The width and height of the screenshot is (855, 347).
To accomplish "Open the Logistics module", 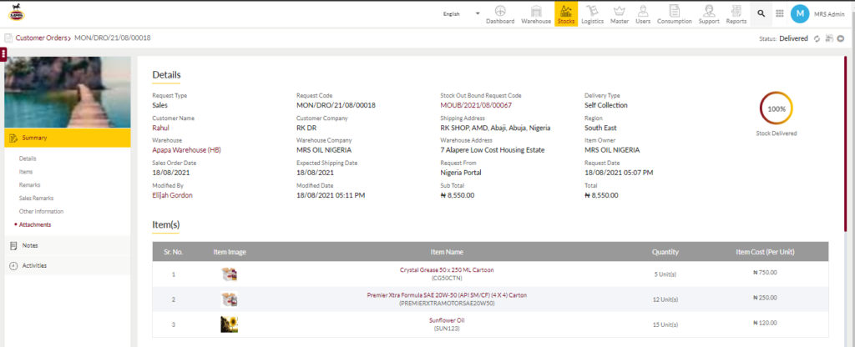I will (x=592, y=14).
